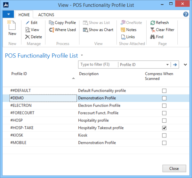Viewport: 192px width, 178px height.
Task: Open the blue application menu dropdown
Action: coord(8,14)
